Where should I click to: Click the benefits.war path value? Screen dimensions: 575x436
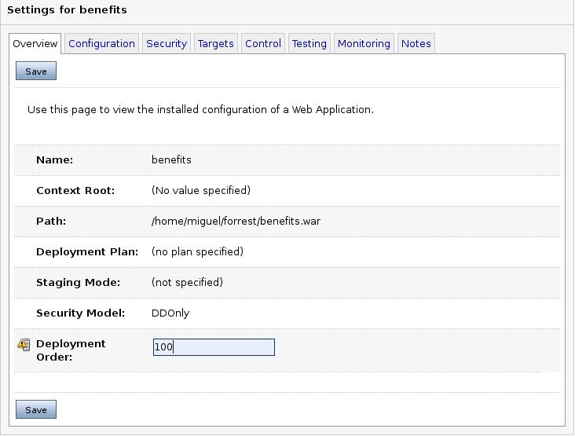[236, 221]
